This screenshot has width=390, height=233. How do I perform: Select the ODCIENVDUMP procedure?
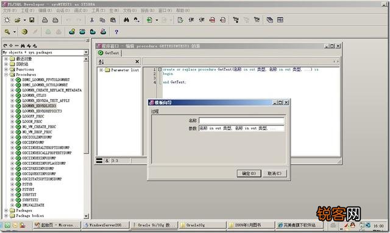33,142
